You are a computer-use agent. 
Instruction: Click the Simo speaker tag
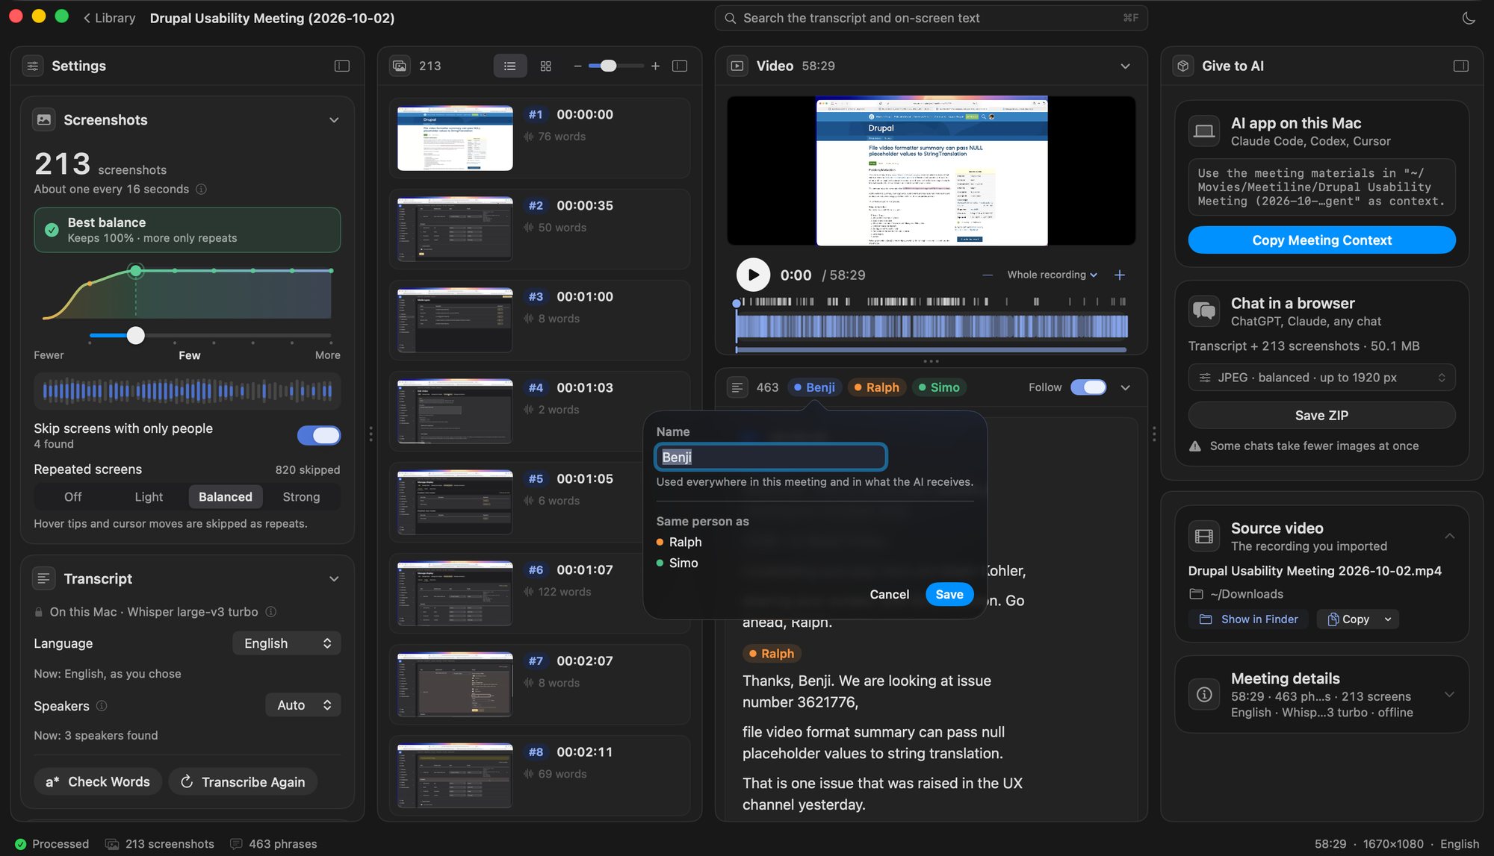click(939, 387)
